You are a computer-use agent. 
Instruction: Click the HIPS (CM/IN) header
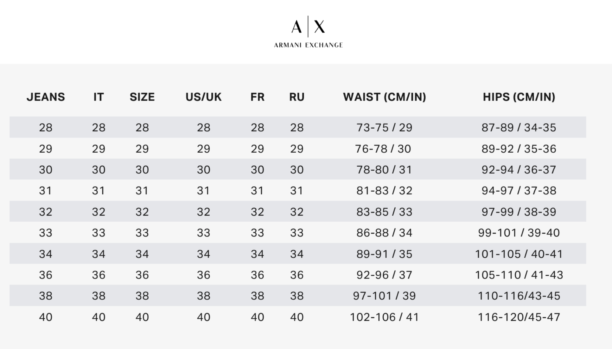pos(519,97)
